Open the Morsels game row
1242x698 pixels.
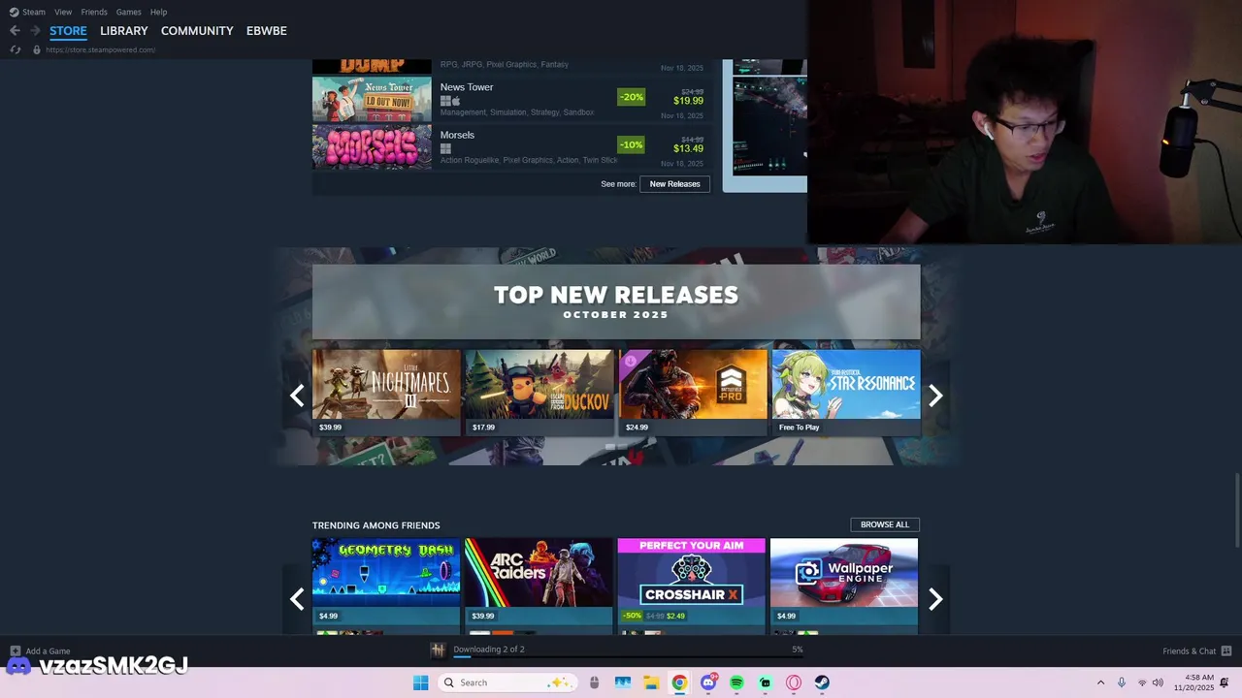tap(512, 147)
